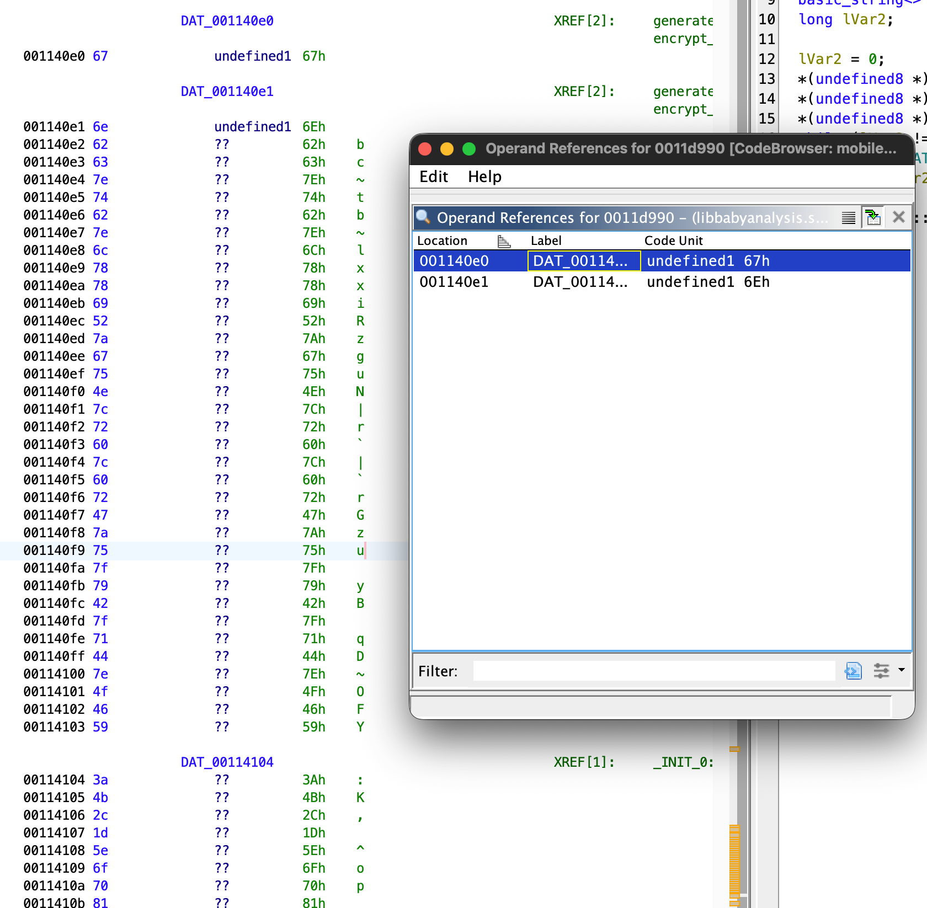Click the DAT_00114104 label in the listing

[227, 762]
